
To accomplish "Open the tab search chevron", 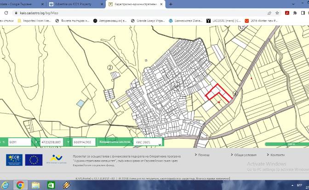I will click(293, 4).
